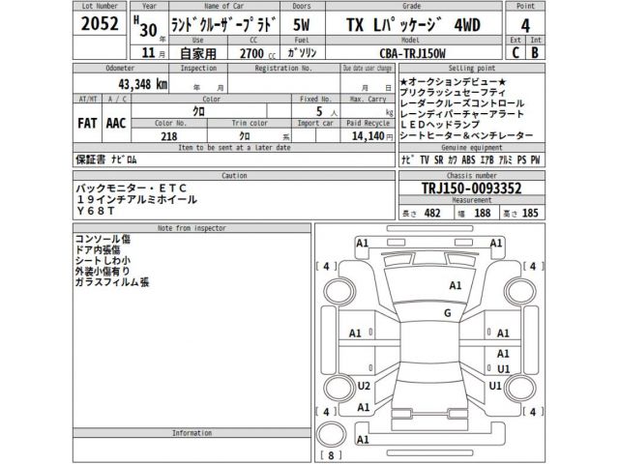Viewport: 619px width, 464px height.
Task: Click engine size 2700 cc
Action: (x=257, y=53)
